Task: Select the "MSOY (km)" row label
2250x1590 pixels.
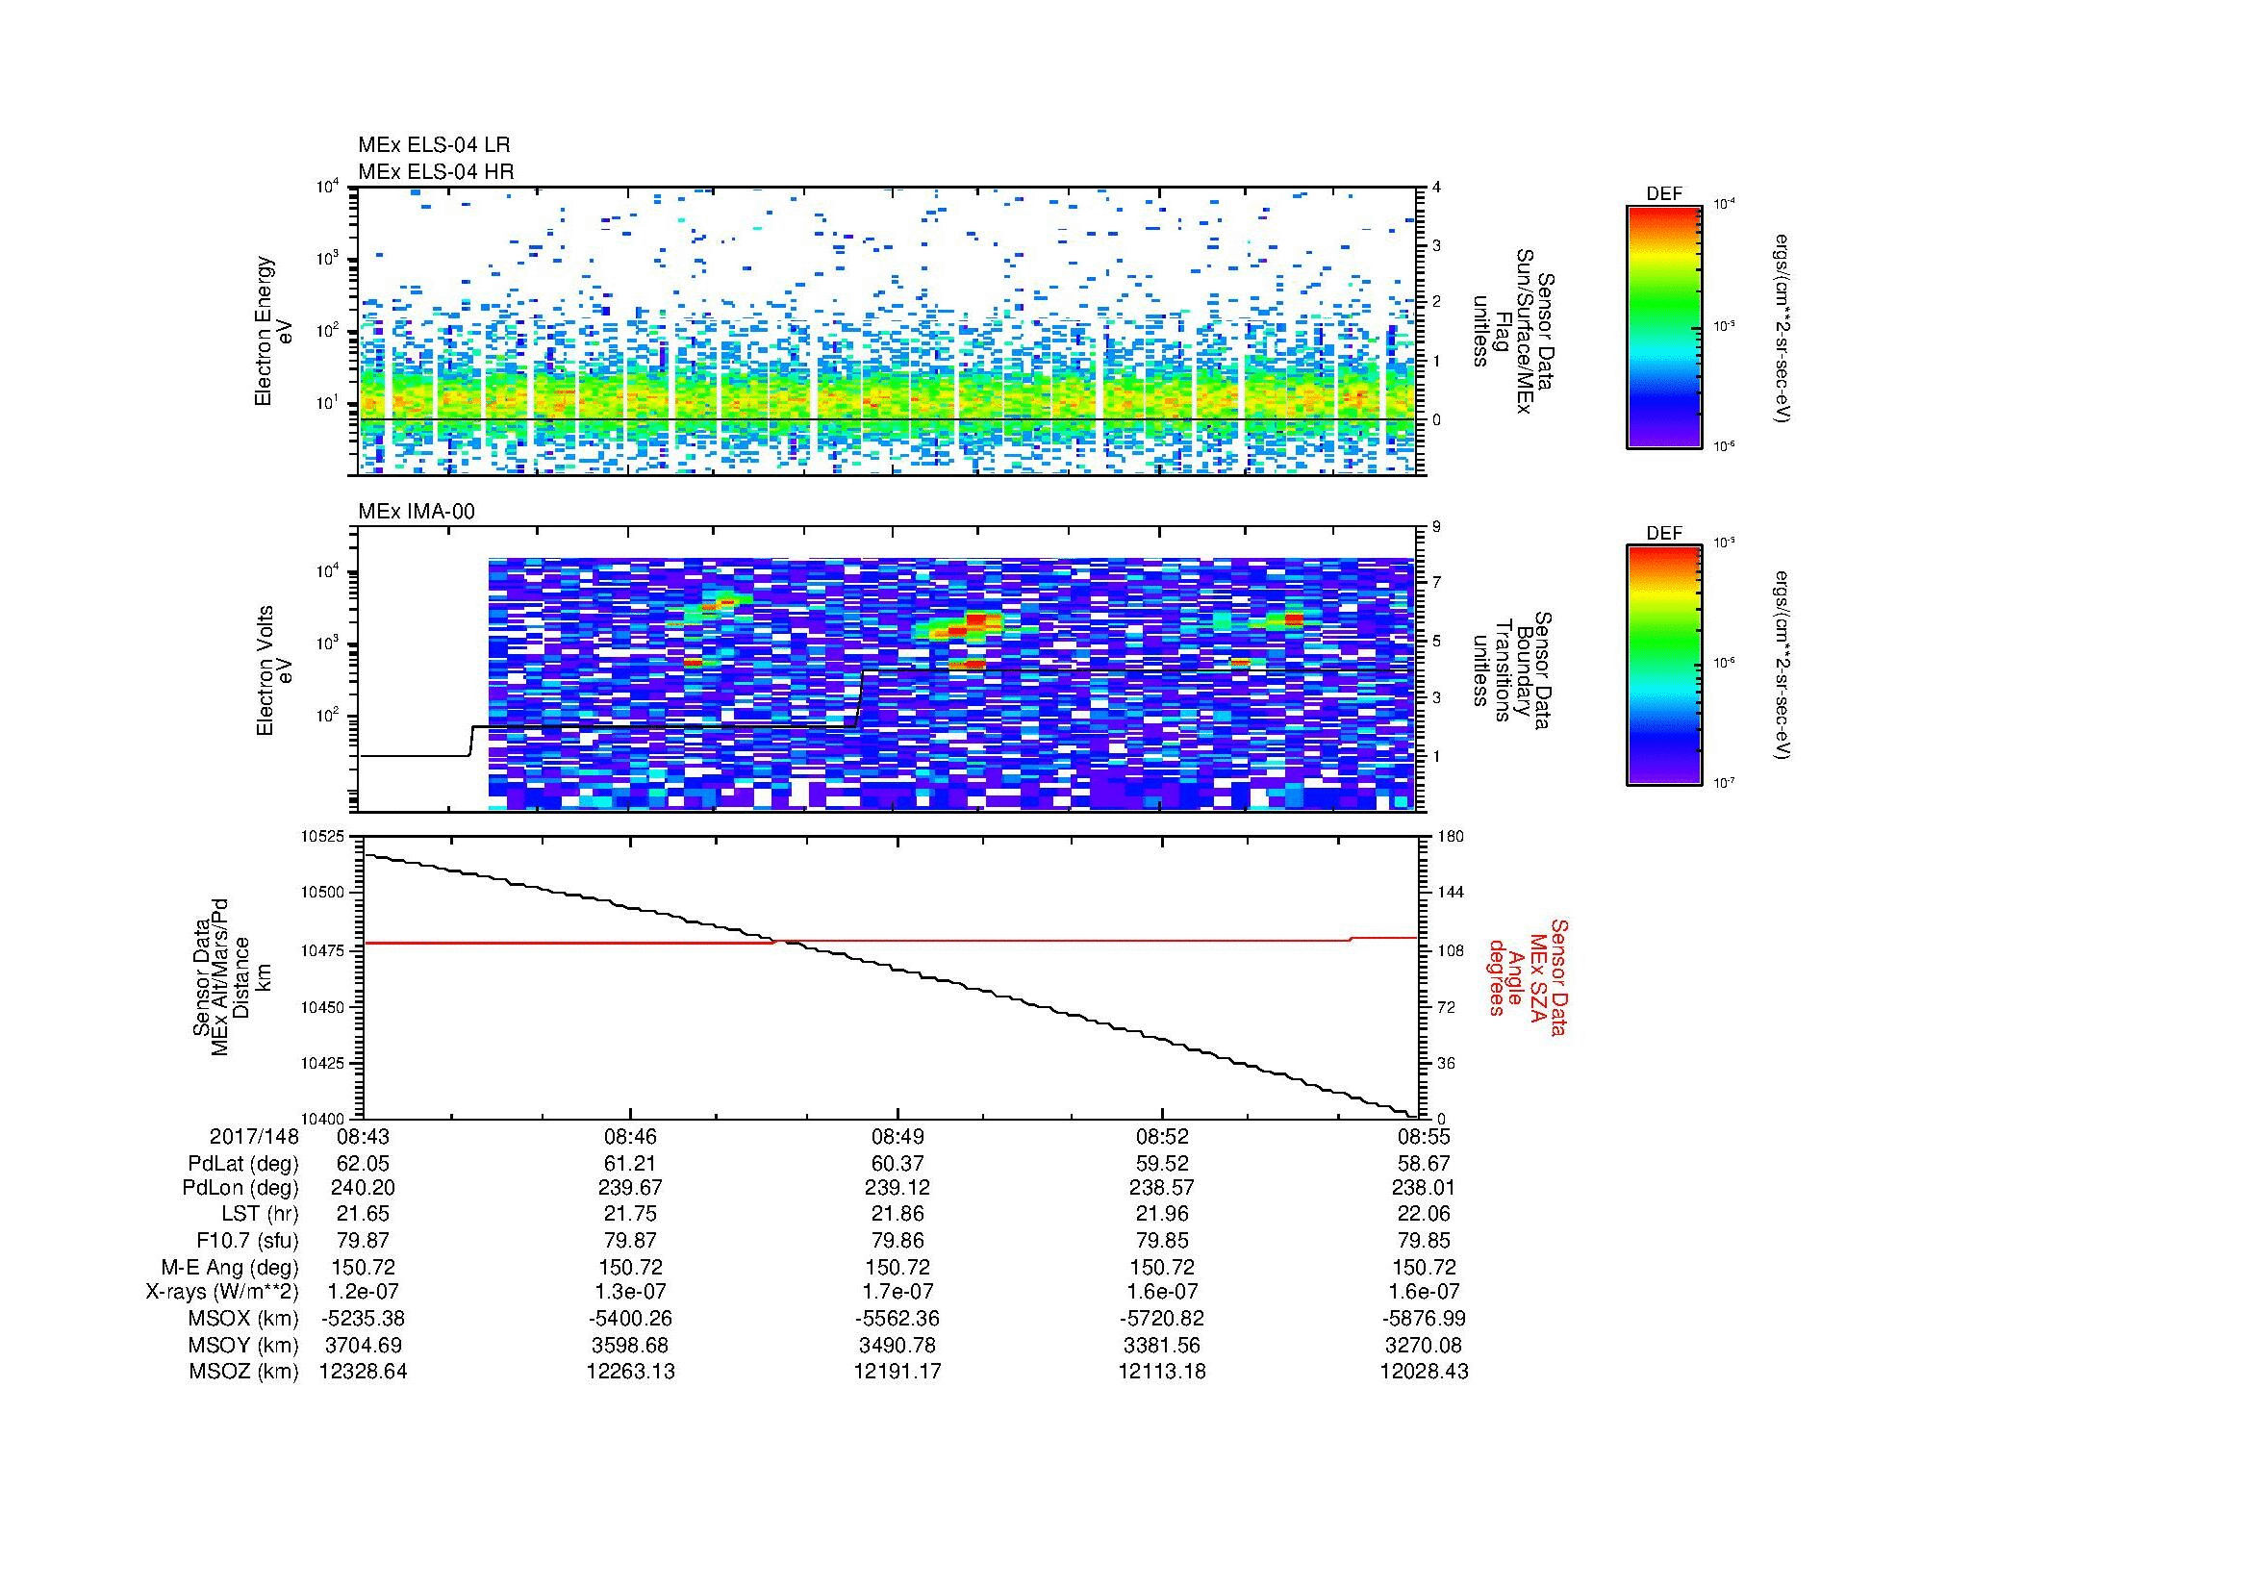Action: point(243,1345)
